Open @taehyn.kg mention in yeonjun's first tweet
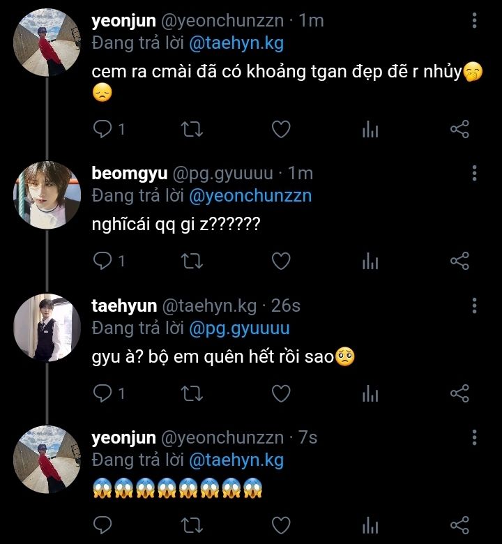Screen dimensions: 502x544 click(x=236, y=43)
